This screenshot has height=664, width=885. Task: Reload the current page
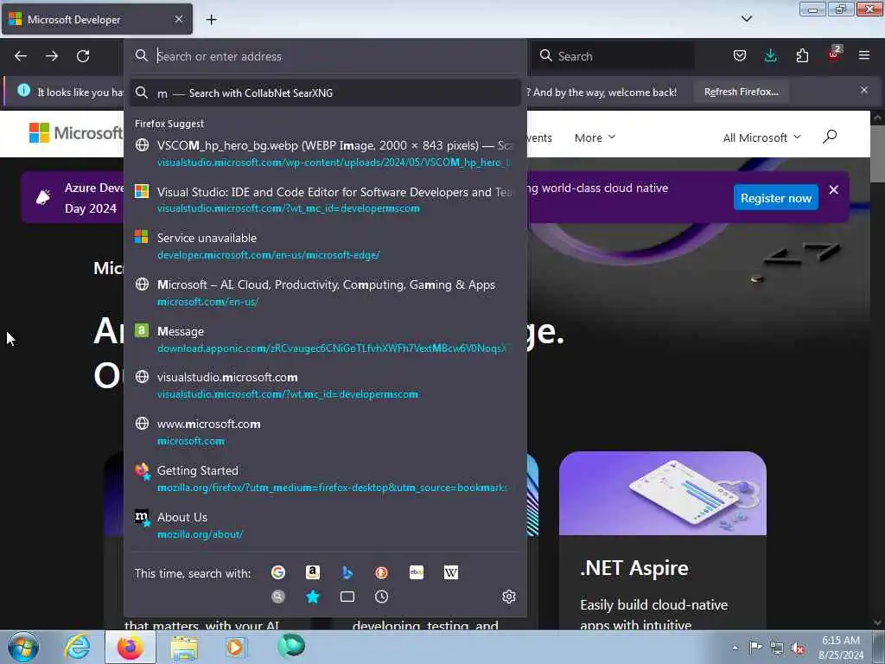point(83,56)
